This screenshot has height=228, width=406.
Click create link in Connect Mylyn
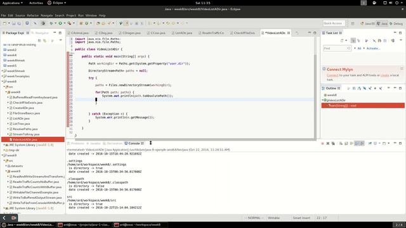(x=385, y=75)
